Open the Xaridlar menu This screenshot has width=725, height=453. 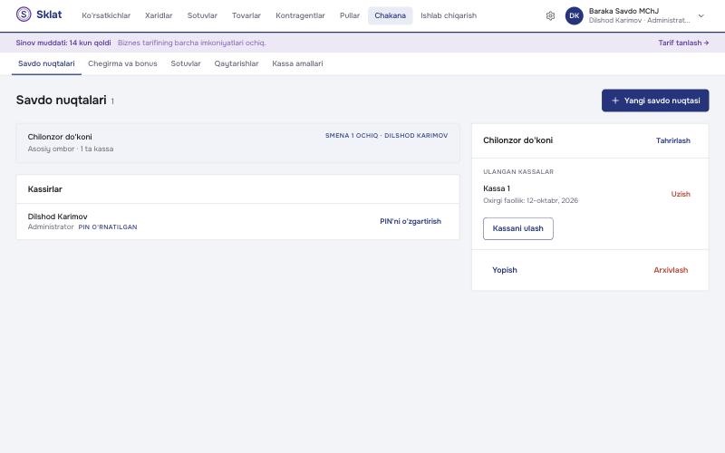(x=159, y=15)
